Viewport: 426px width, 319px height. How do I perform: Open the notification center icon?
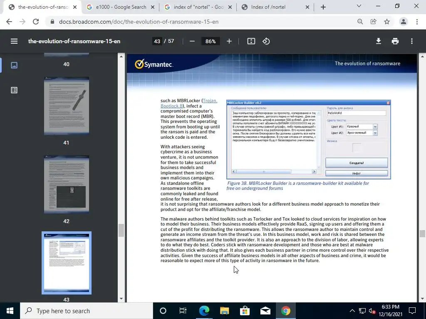[412, 311]
